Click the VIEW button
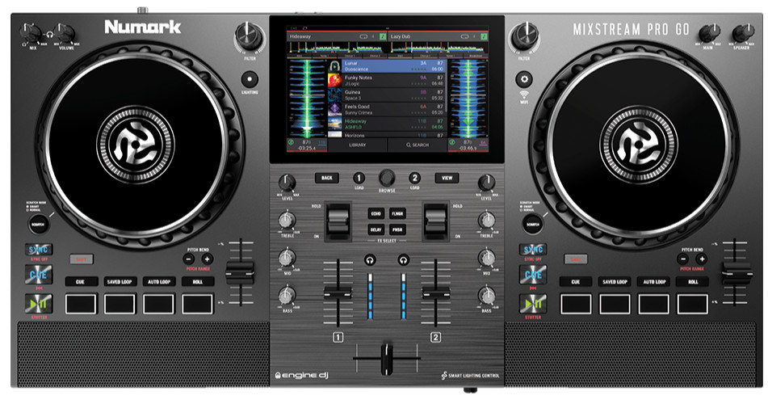The image size is (768, 404). 447,178
